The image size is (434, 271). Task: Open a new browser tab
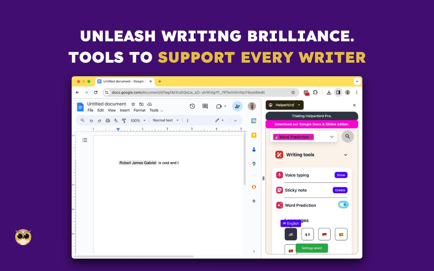[x=160, y=81]
